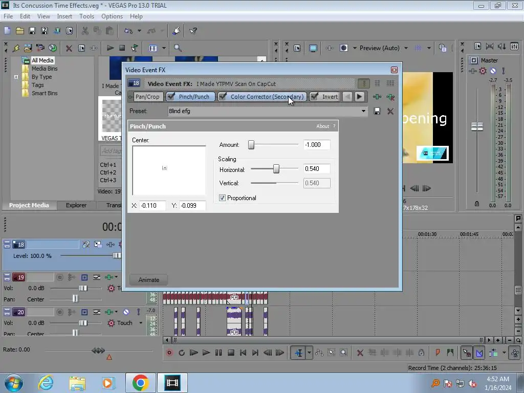Open the Undo history dropdown arrow

[x=139, y=31]
